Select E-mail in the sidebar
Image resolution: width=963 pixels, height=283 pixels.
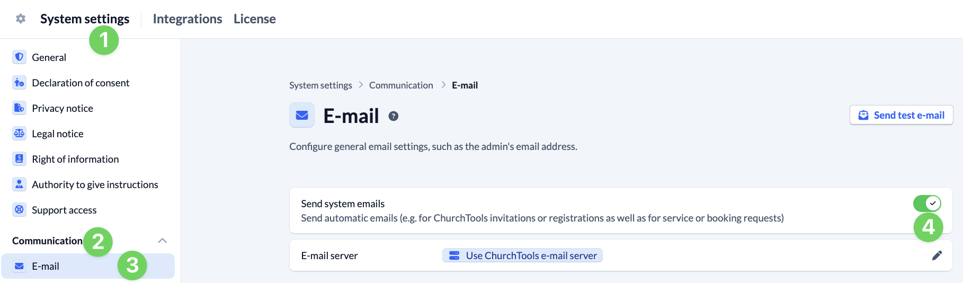point(46,266)
